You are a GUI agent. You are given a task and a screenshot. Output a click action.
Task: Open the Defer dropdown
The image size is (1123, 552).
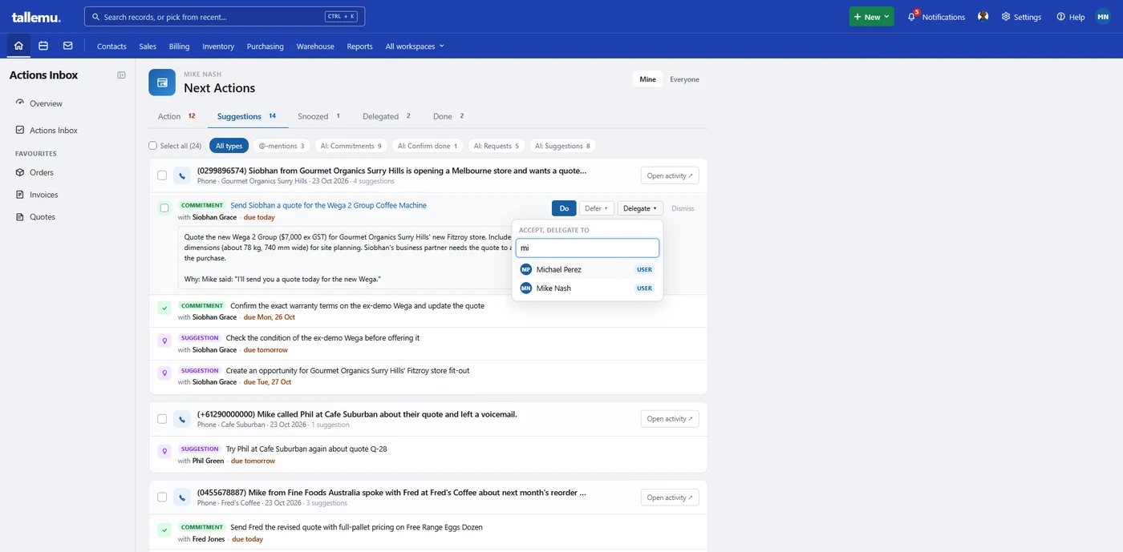(596, 208)
